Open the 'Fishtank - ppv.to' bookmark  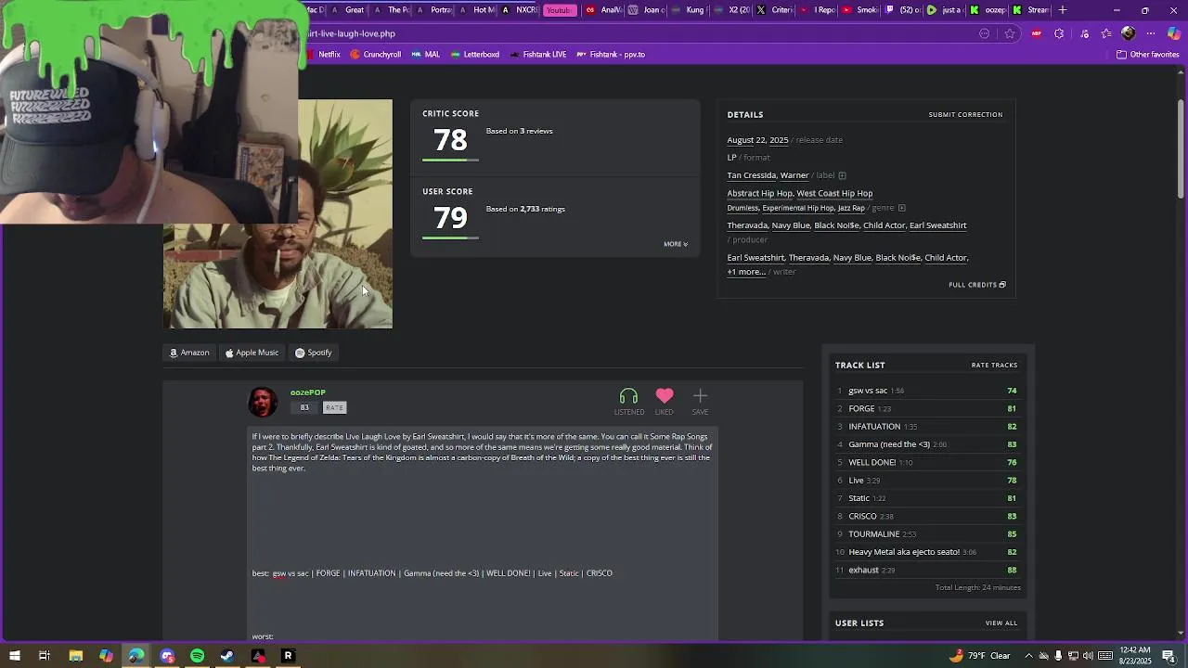611,55
